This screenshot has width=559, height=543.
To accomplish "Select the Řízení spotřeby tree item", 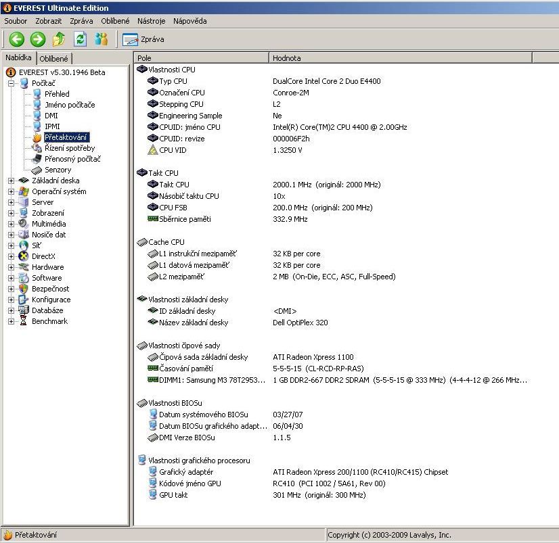I will click(x=70, y=148).
